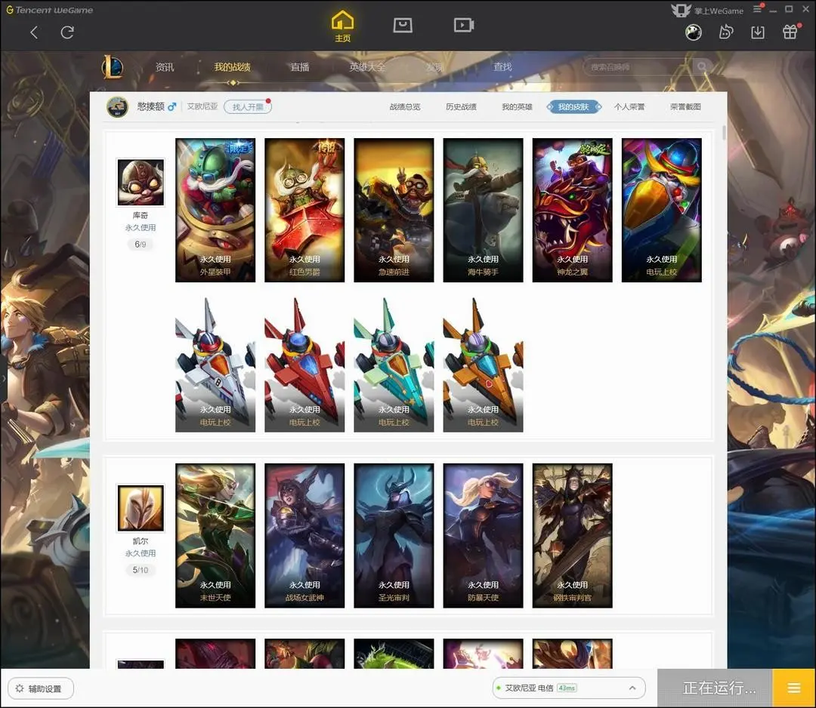816x708 pixels.
Task: Go back with the back arrow
Action: (34, 32)
